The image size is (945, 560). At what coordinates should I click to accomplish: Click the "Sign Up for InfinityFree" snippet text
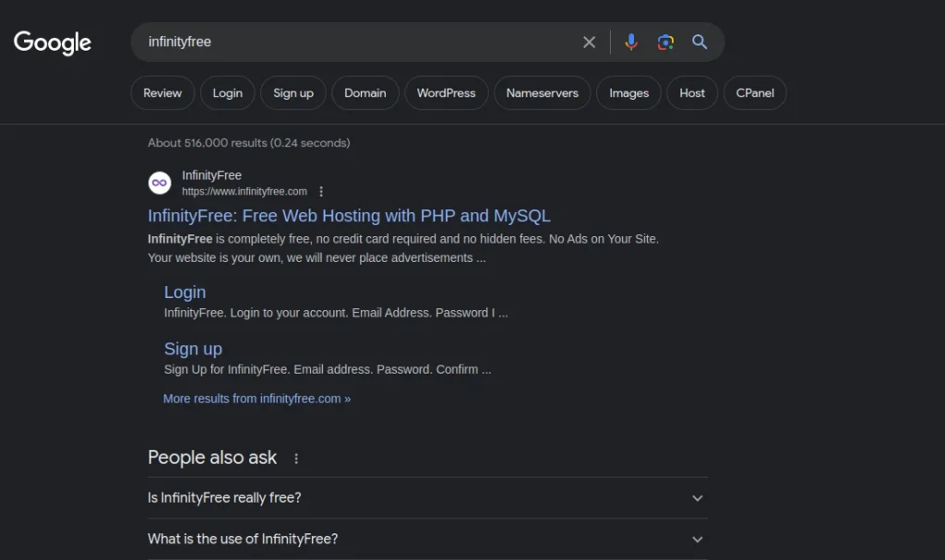click(328, 370)
